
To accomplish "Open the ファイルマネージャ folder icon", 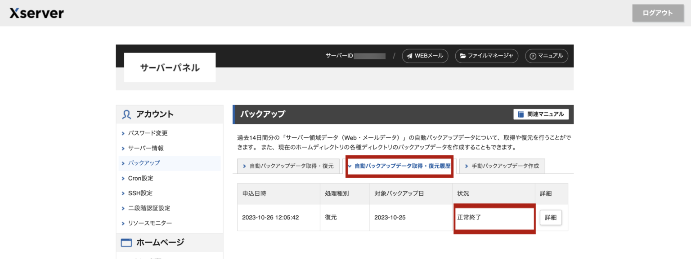I will [463, 56].
